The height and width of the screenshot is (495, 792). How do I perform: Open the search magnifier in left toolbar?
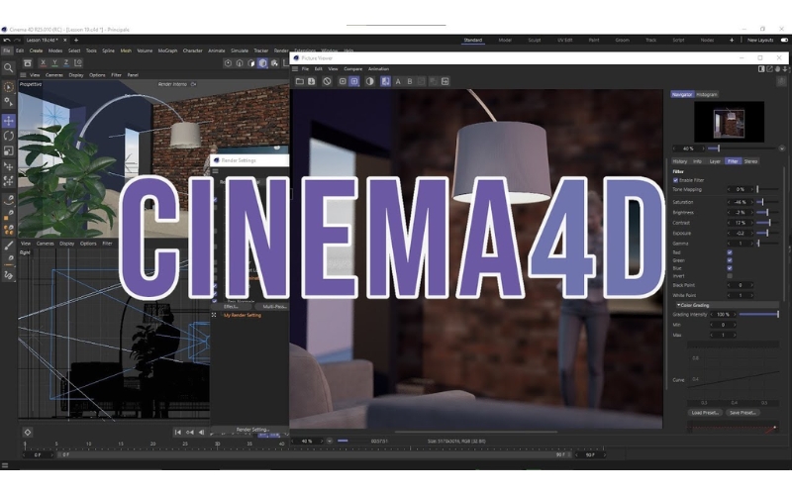9,67
